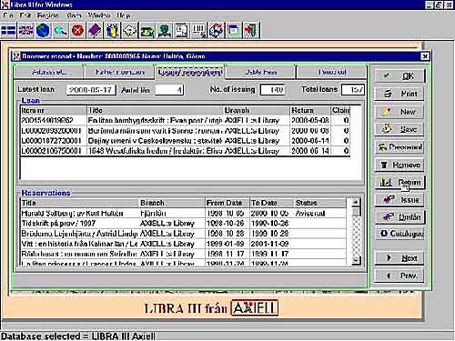Click the red circle X toolbar icon
455x341 pixels.
77,31
